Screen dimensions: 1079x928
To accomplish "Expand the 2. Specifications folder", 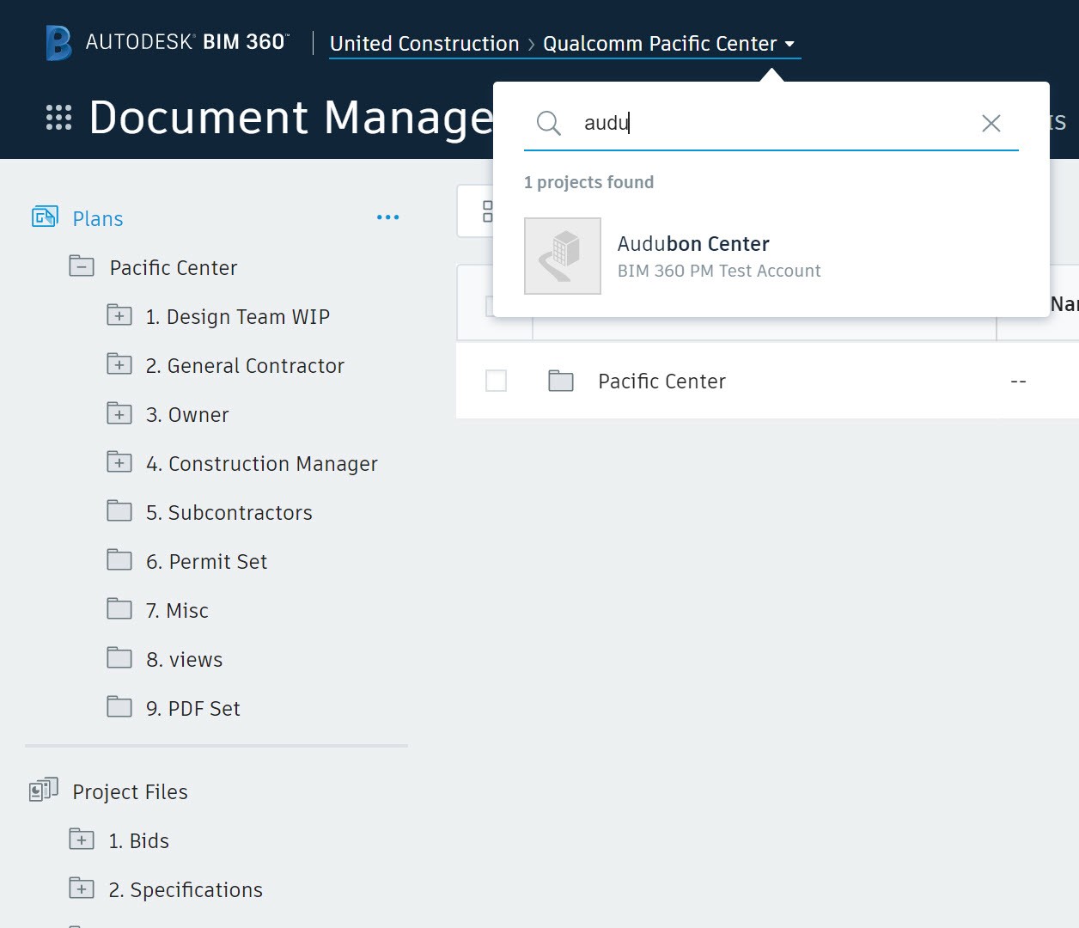I will (x=82, y=888).
